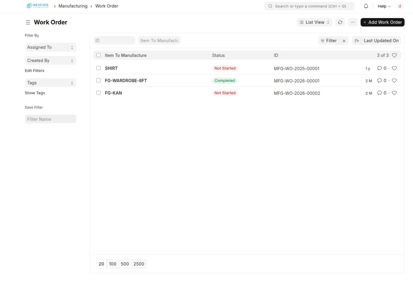
Task: Click ID MFG-WO-2026-00001
Action: [x=296, y=81]
